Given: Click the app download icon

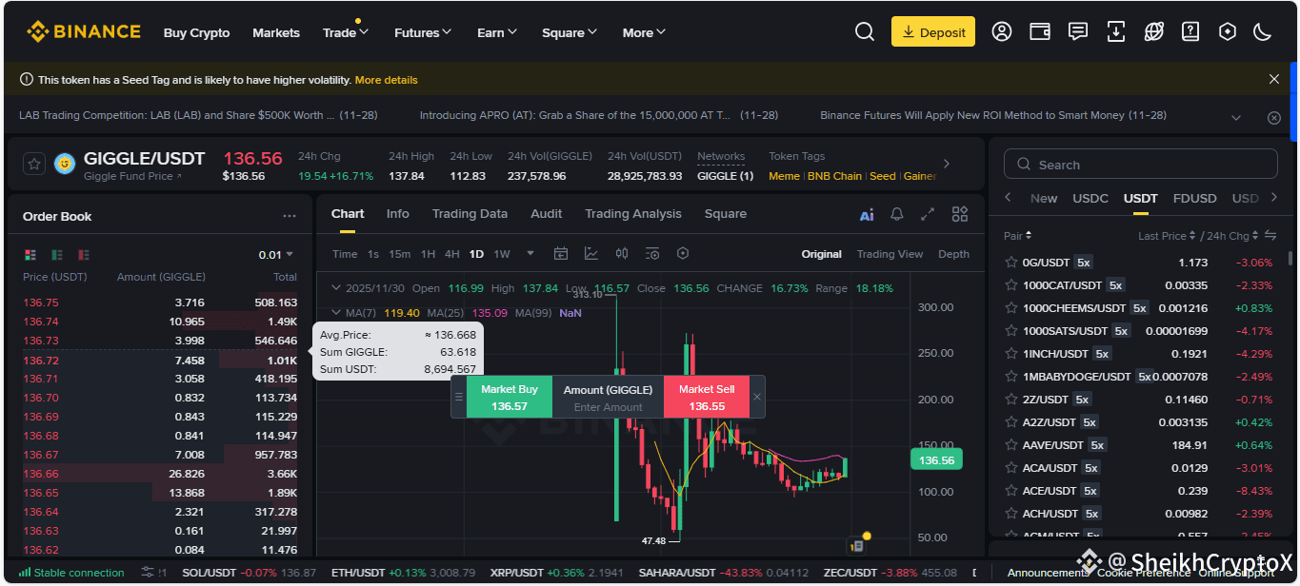Looking at the screenshot, I should pyautogui.click(x=1116, y=31).
